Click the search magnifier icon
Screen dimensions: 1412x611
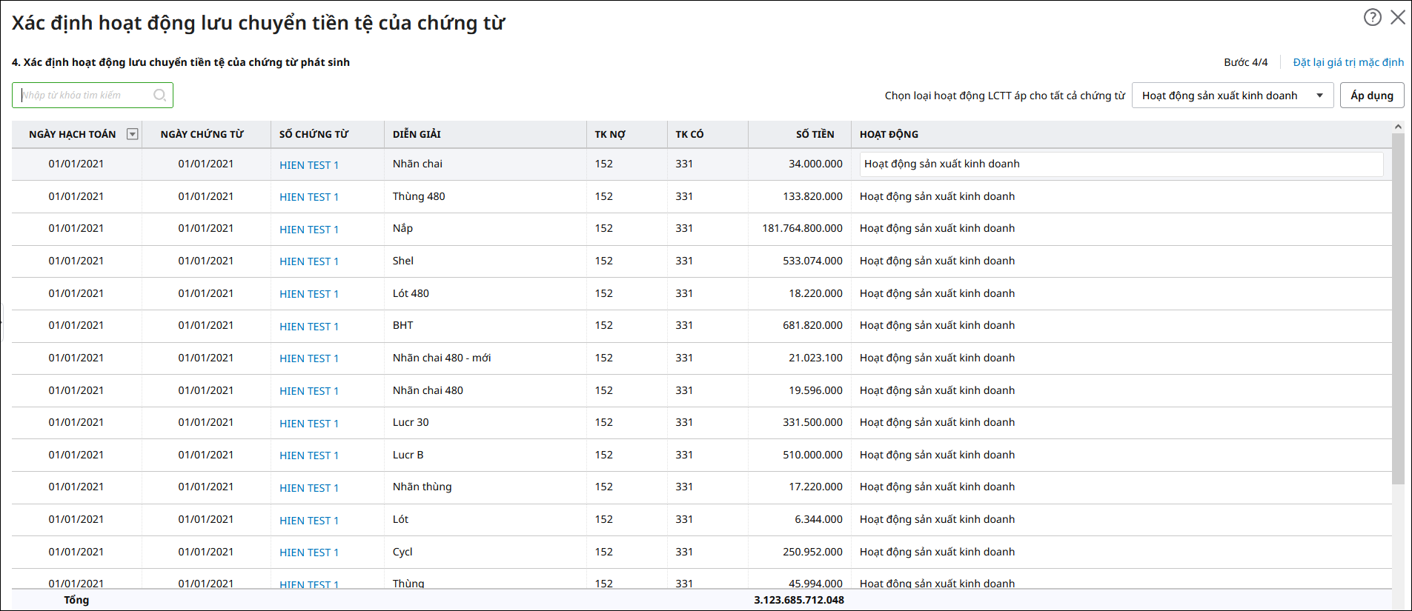(159, 96)
